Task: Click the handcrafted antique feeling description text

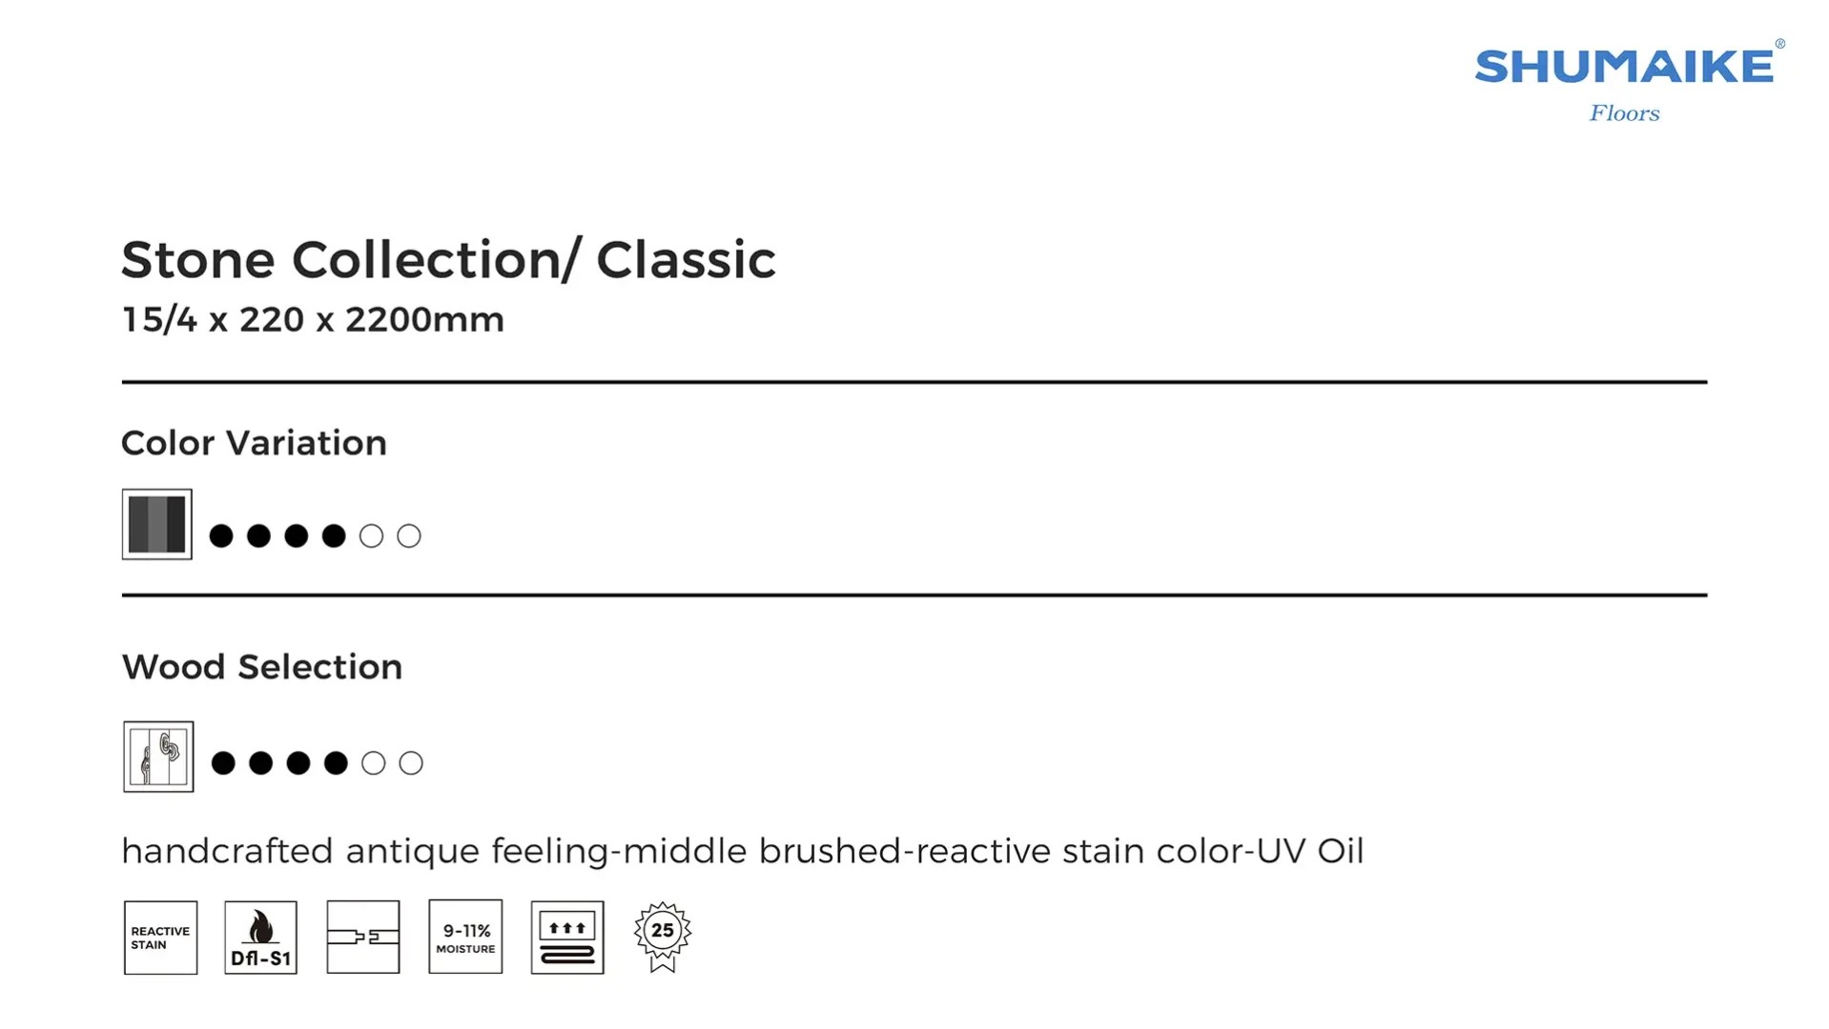Action: click(x=742, y=851)
